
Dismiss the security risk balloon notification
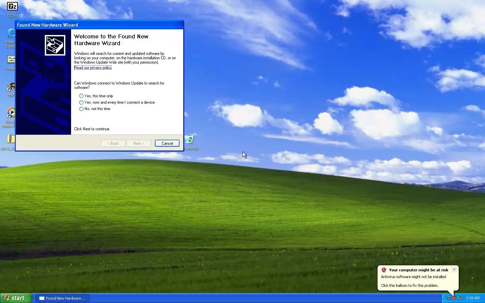point(454,269)
